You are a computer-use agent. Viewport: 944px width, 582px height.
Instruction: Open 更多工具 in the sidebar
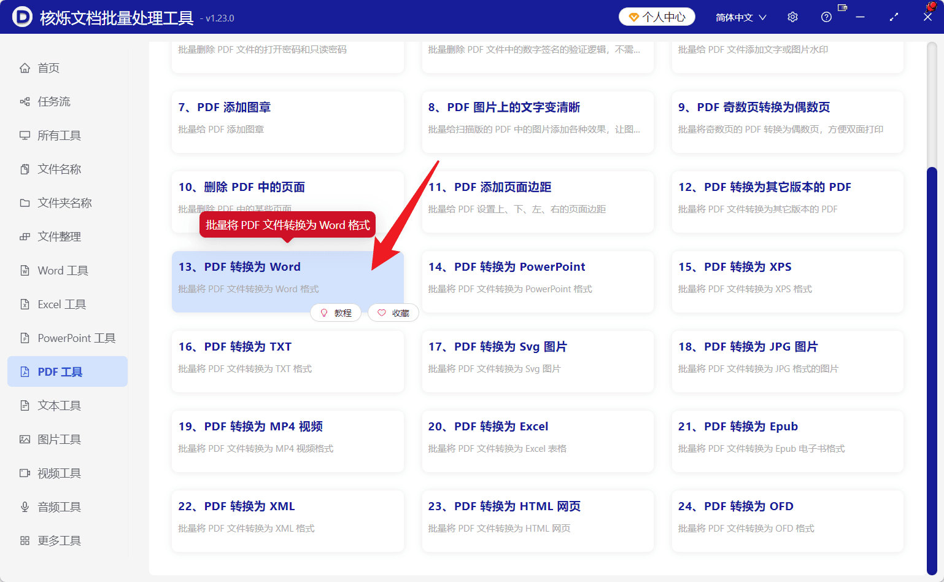(x=68, y=541)
